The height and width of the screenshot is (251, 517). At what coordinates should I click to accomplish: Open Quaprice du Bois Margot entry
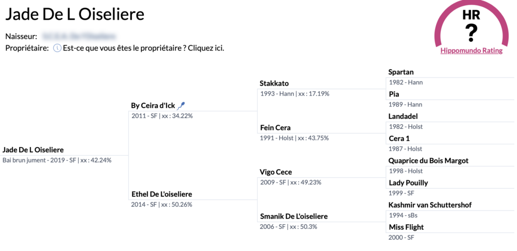[428, 161]
